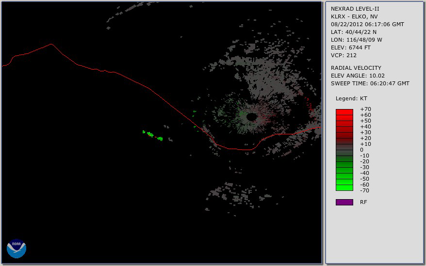426x266 pixels.
Task: Click the "-30" legend value label
Action: click(364, 167)
